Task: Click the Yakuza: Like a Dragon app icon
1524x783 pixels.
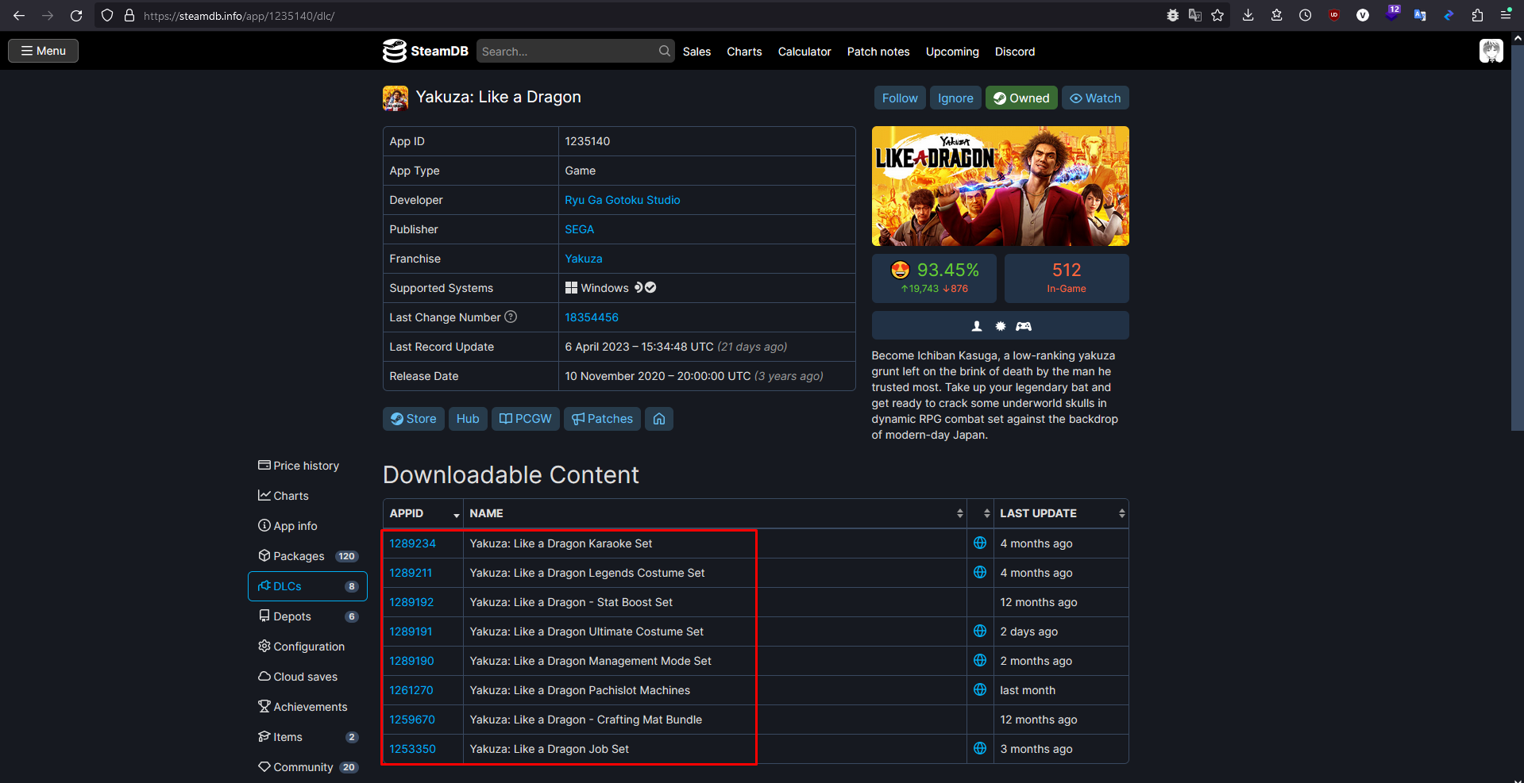Action: (395, 98)
